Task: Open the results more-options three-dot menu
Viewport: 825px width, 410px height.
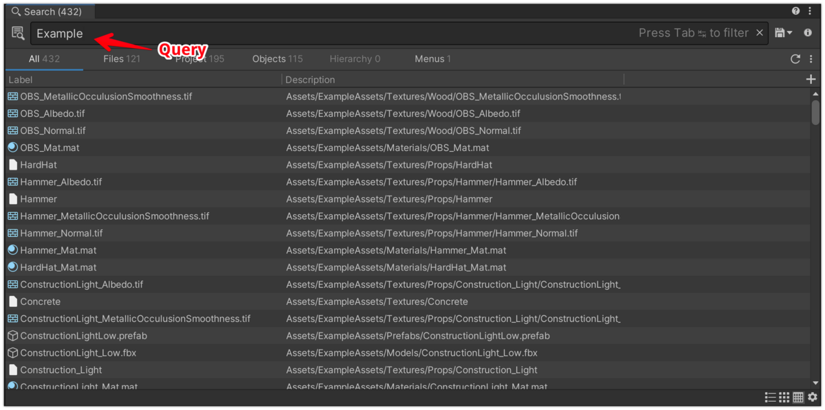Action: click(811, 59)
